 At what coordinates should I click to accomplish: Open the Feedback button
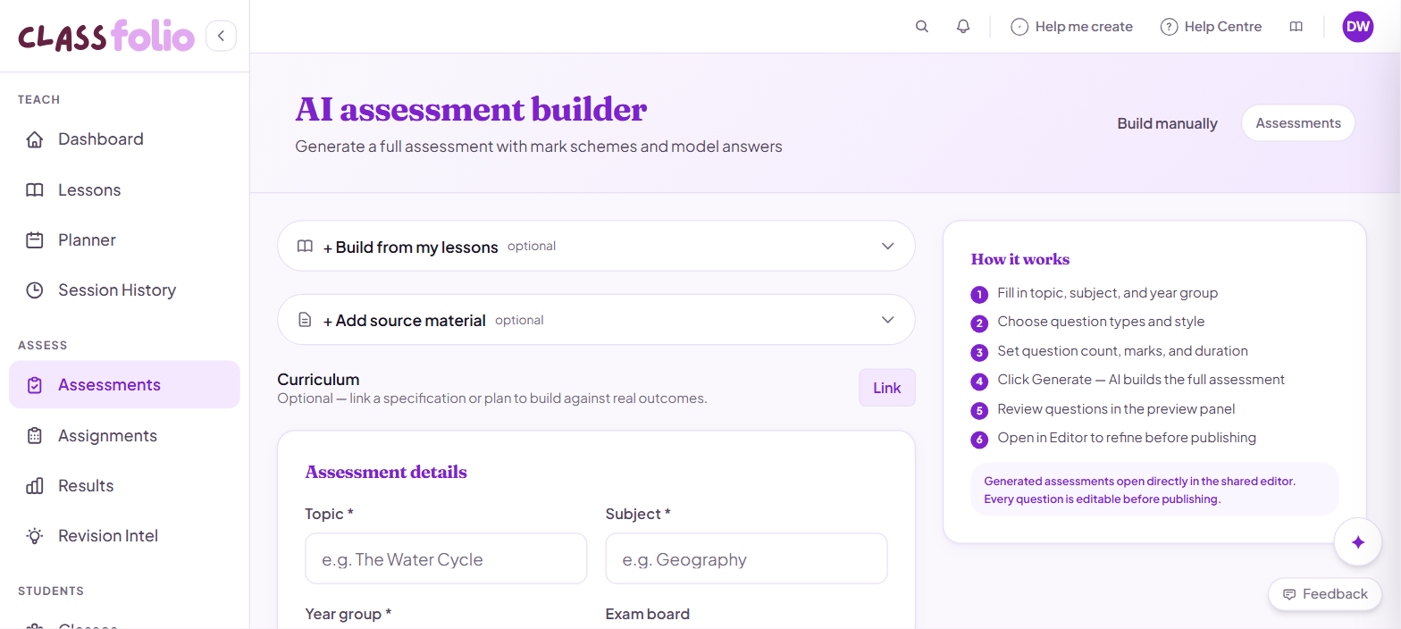(x=1325, y=594)
